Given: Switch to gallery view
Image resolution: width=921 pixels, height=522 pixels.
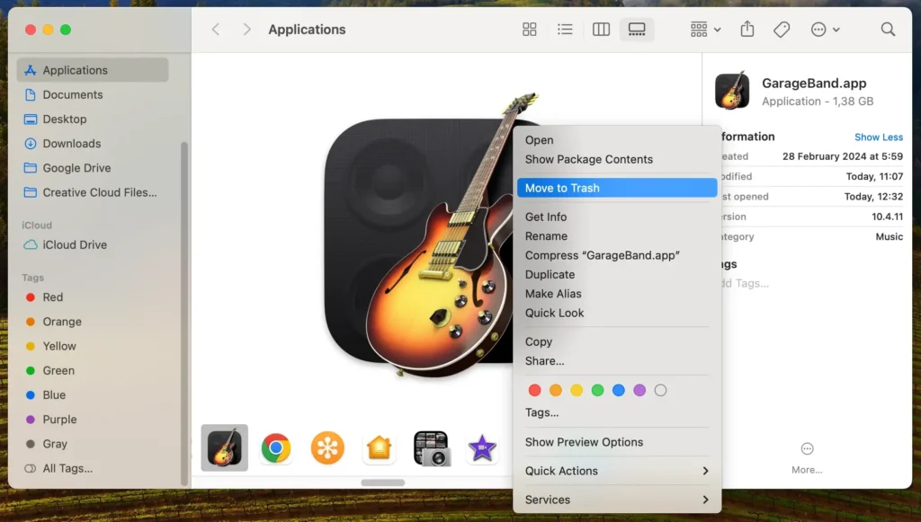Looking at the screenshot, I should pyautogui.click(x=637, y=30).
